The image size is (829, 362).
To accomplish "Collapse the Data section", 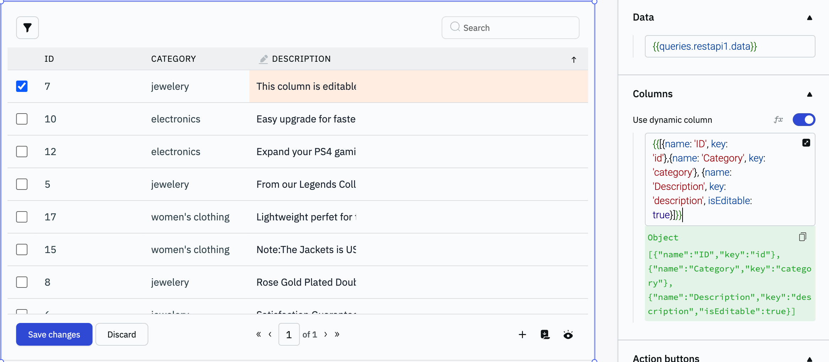I will [809, 18].
